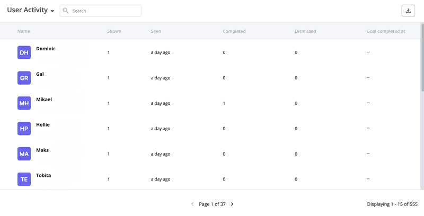
Task: Select the name Mikael
Action: [x=44, y=100]
